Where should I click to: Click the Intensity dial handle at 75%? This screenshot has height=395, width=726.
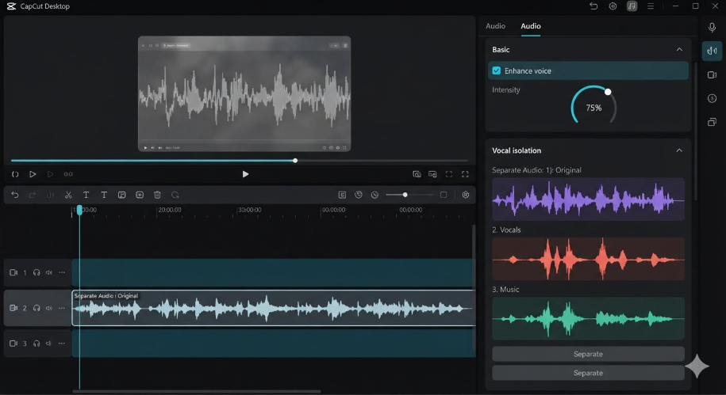pyautogui.click(x=608, y=92)
